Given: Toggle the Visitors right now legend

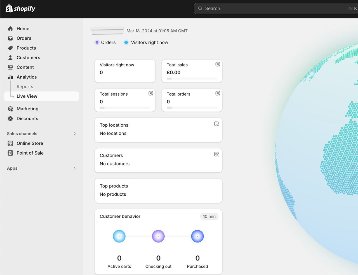Looking at the screenshot, I should [126, 42].
